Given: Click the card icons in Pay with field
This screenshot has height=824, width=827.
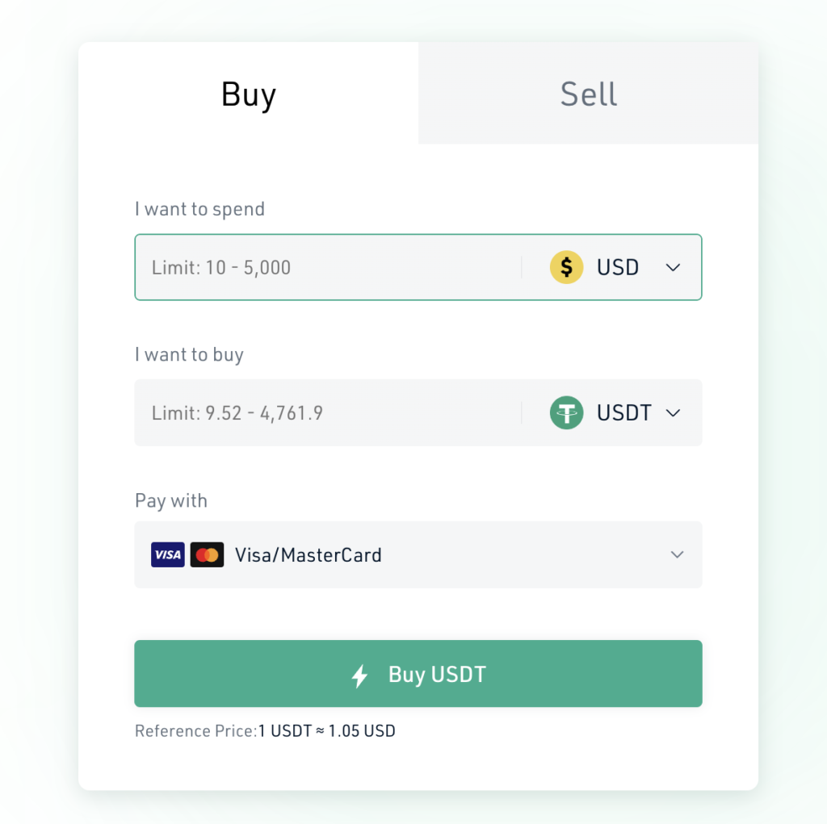Looking at the screenshot, I should pyautogui.click(x=187, y=554).
